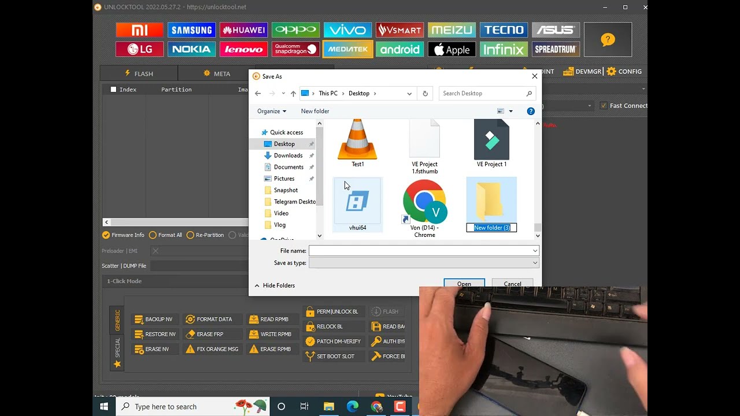Click the PERM|UNLOCK BL button
Viewport: 740px width, 416px height.
(332, 311)
